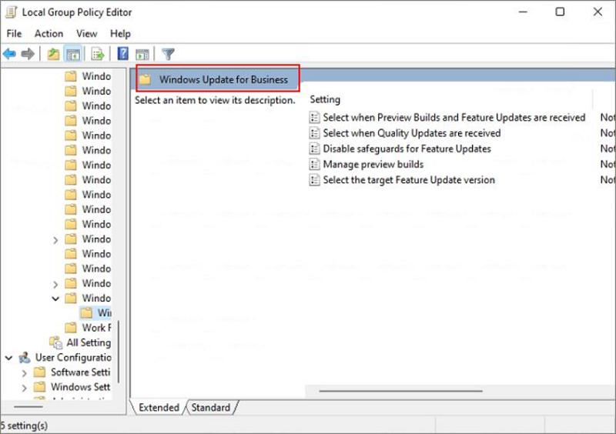
Task: Select All Settings in the tree
Action: [88, 342]
